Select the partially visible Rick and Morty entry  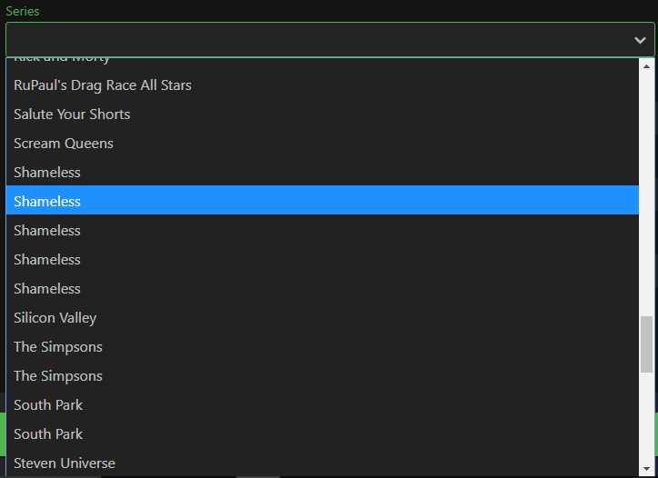62,60
